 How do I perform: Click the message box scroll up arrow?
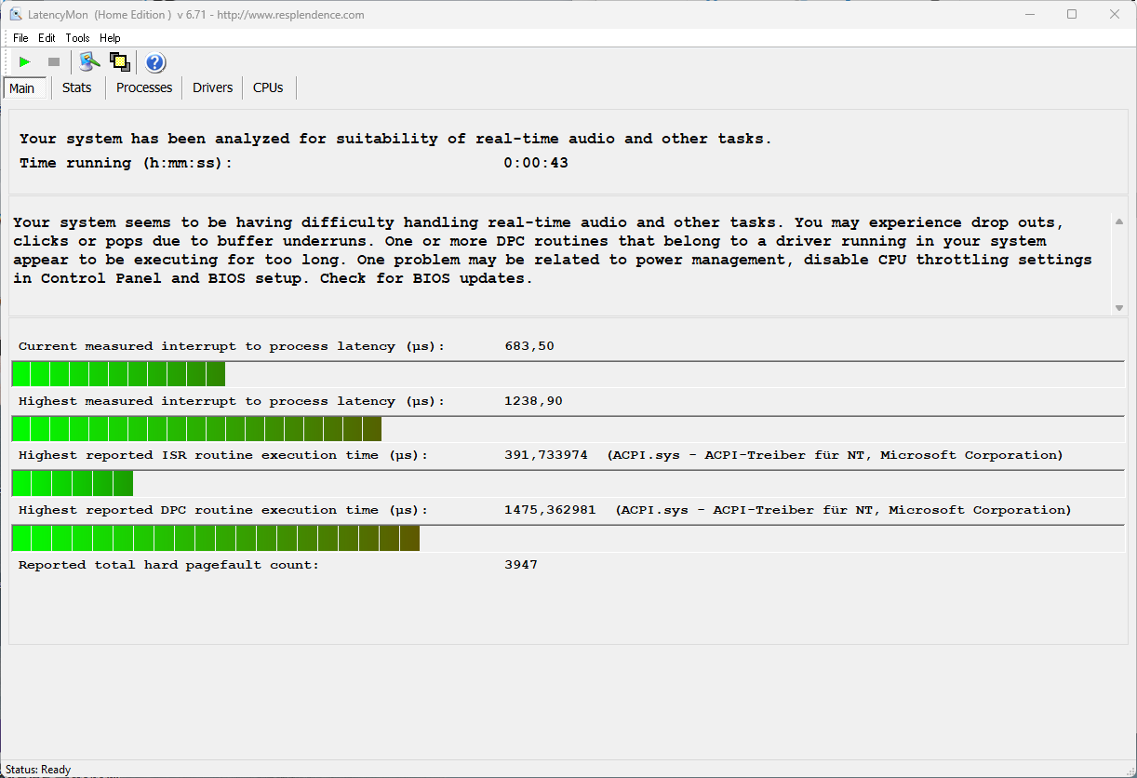[1119, 221]
